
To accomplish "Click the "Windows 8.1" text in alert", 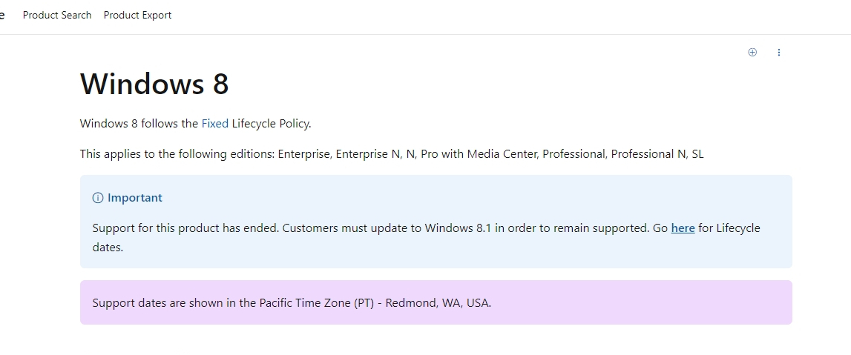I will point(458,228).
